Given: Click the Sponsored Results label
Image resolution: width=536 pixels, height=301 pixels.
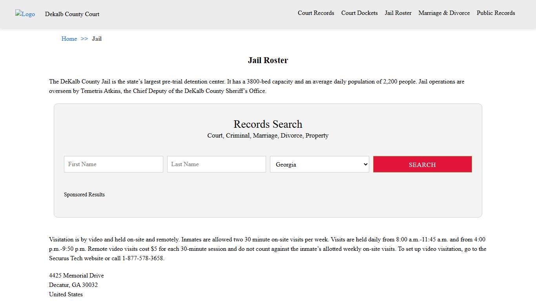Looking at the screenshot, I should 84,194.
